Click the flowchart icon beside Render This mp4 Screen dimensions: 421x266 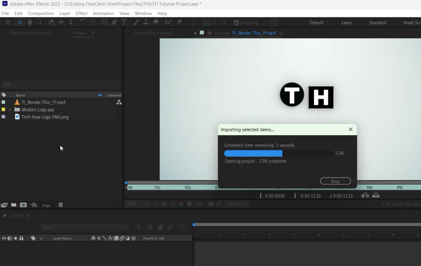(x=119, y=102)
